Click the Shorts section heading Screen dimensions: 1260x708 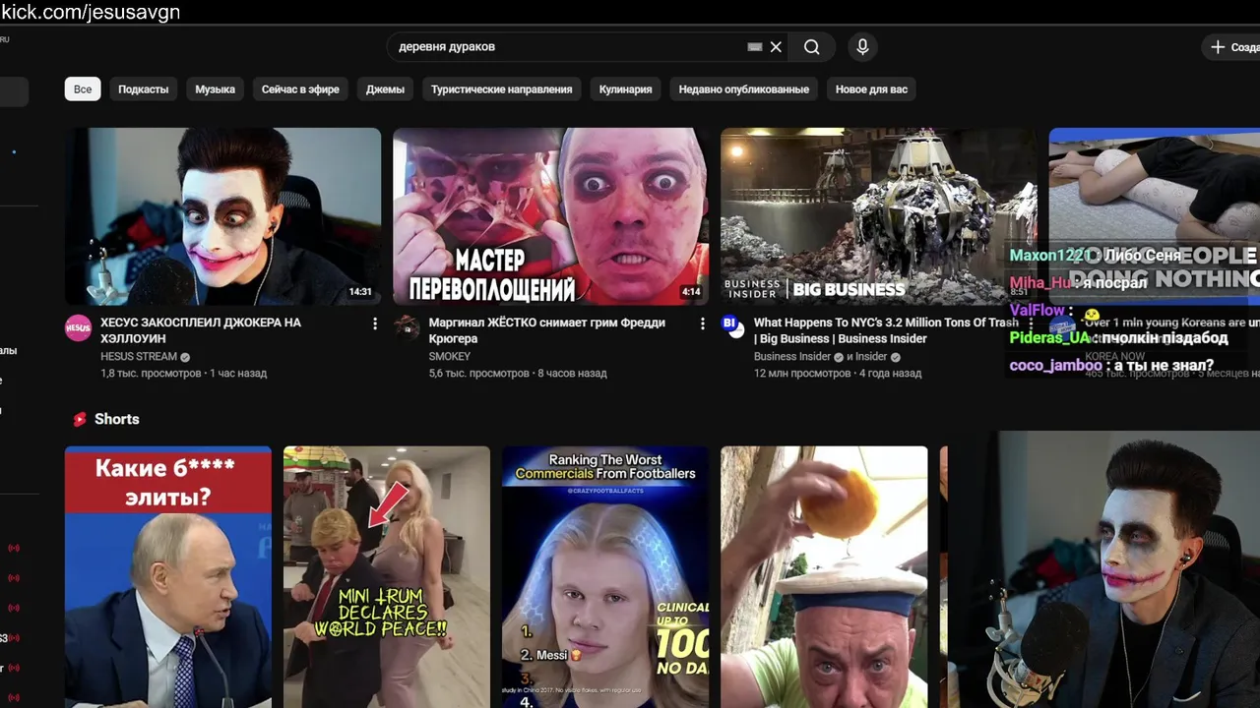[x=116, y=419]
